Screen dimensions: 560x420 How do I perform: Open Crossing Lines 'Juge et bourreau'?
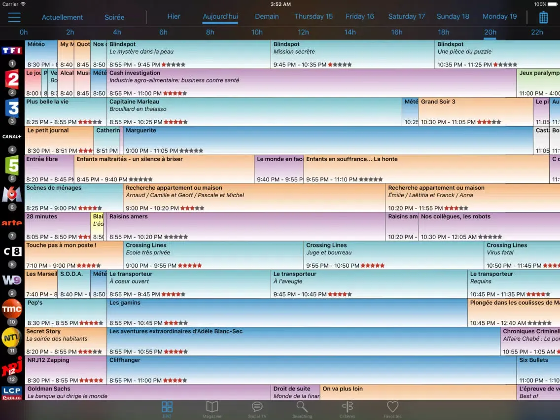tap(393, 255)
